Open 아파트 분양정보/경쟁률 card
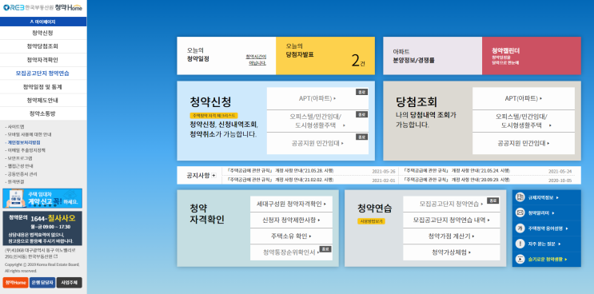Viewport: 594px width, 294px height. click(433, 56)
